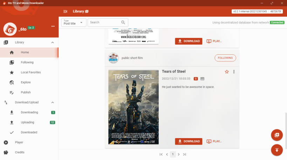Open the Tears of Steel title
287x160 pixels.
point(174,71)
